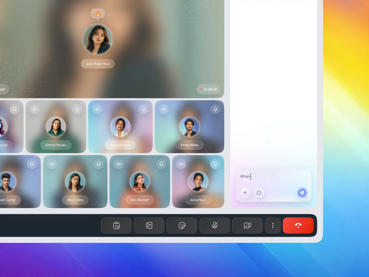Click the Emma Brooks name label
The width and height of the screenshot is (369, 277).
[x=56, y=145]
